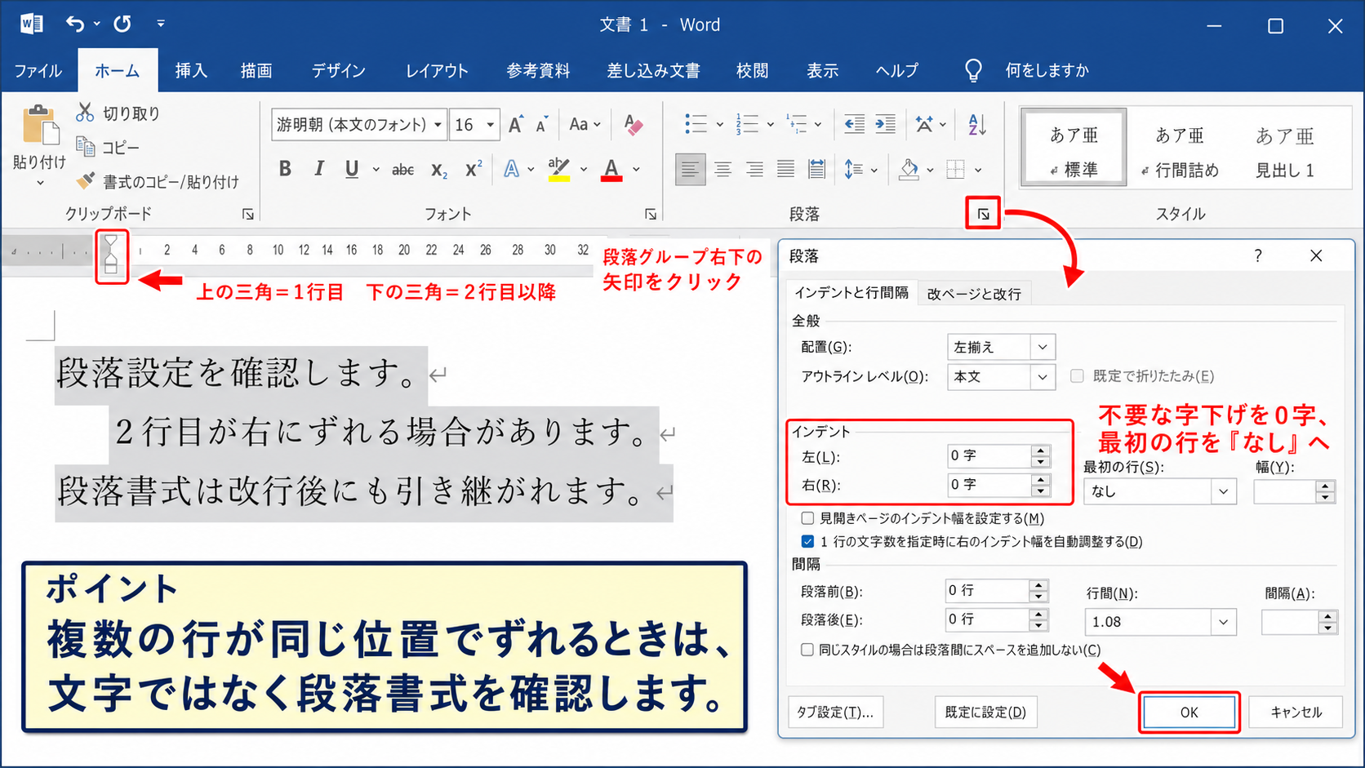Apply superscript formatting
The image size is (1365, 768).
pos(474,169)
